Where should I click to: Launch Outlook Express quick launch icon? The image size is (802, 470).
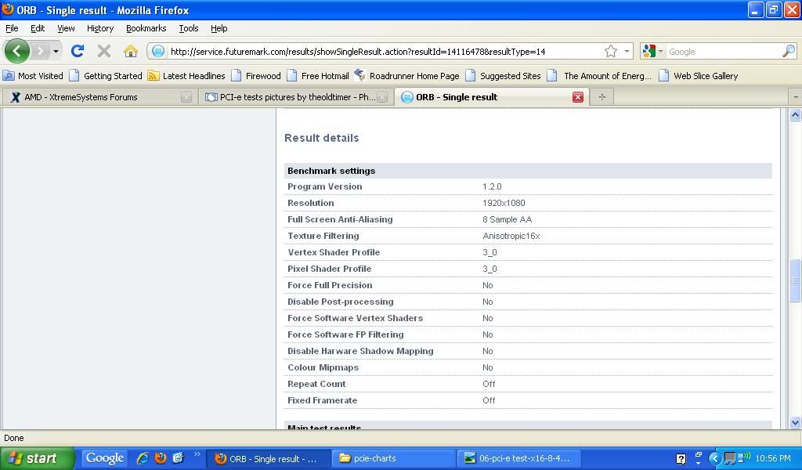tap(178, 458)
